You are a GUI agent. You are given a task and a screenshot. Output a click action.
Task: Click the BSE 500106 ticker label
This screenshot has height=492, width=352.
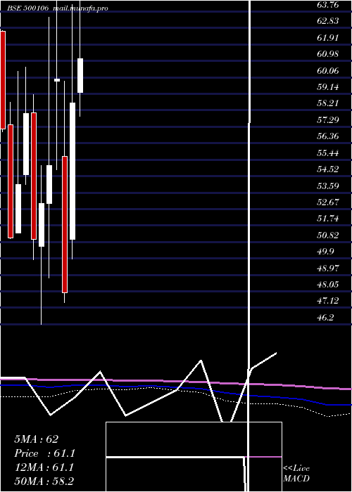coord(27,8)
